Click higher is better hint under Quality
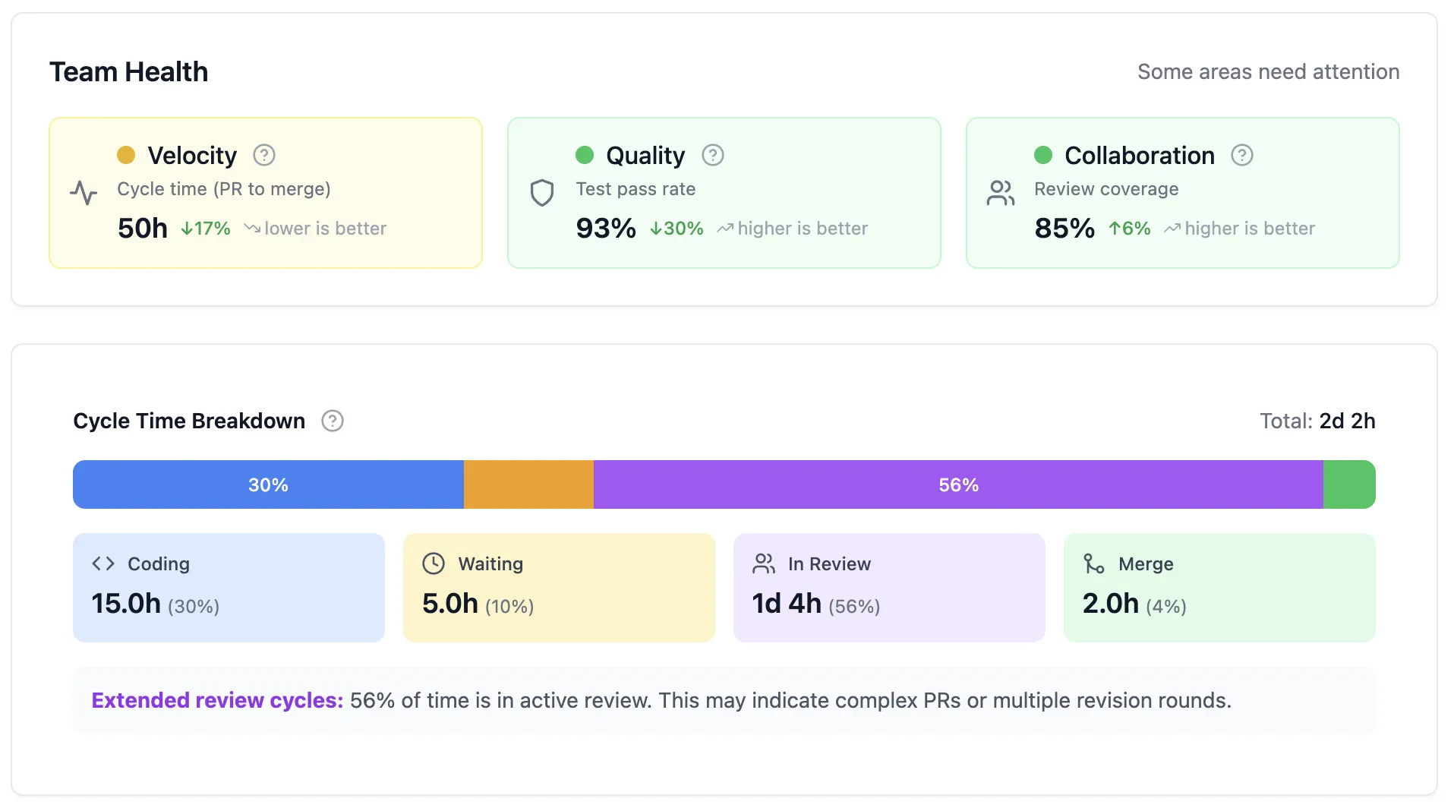 pos(803,228)
